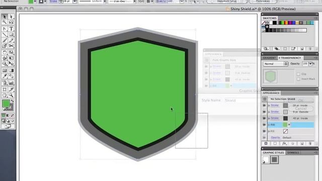This screenshot has height=181, width=322.
Task: Click the Stroke link in top control bar
Action: [53, 1]
